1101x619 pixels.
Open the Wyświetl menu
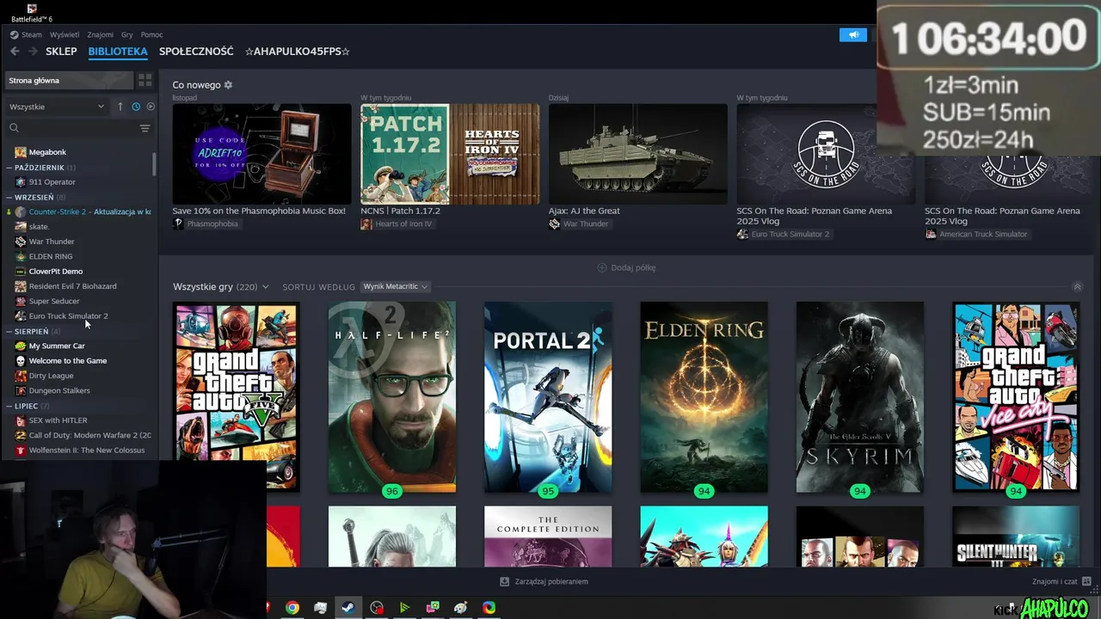click(x=65, y=35)
